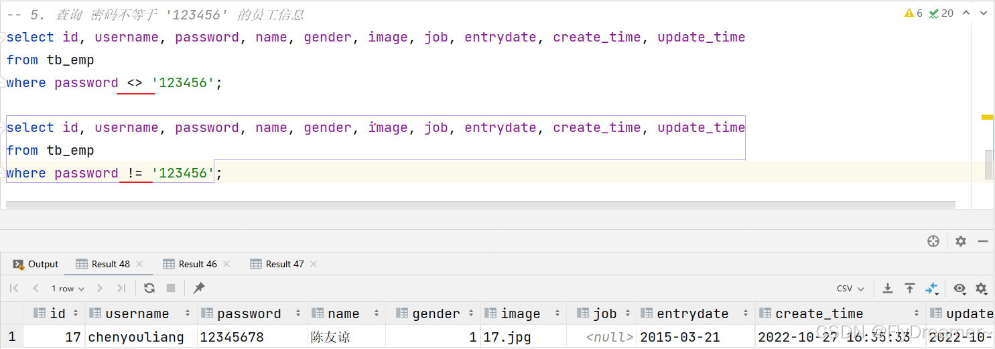Export data with the download arrow icon
The width and height of the screenshot is (995, 349).
coord(888,288)
